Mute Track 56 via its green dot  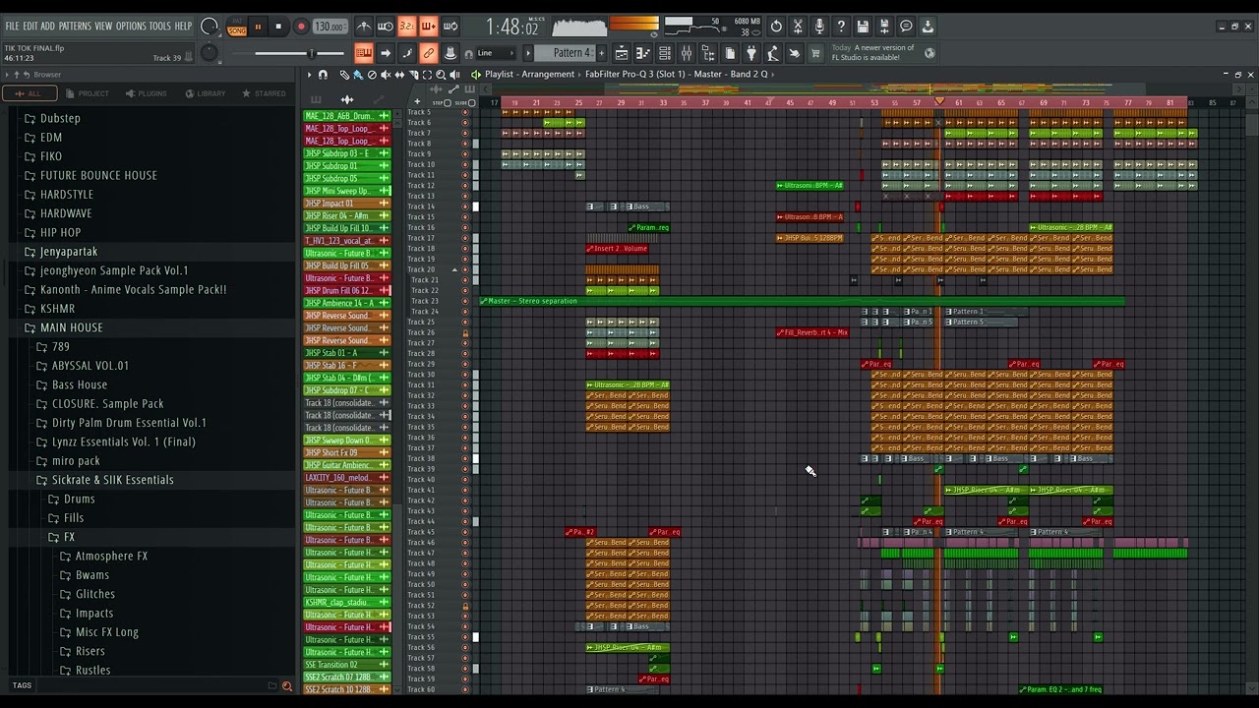click(x=465, y=647)
